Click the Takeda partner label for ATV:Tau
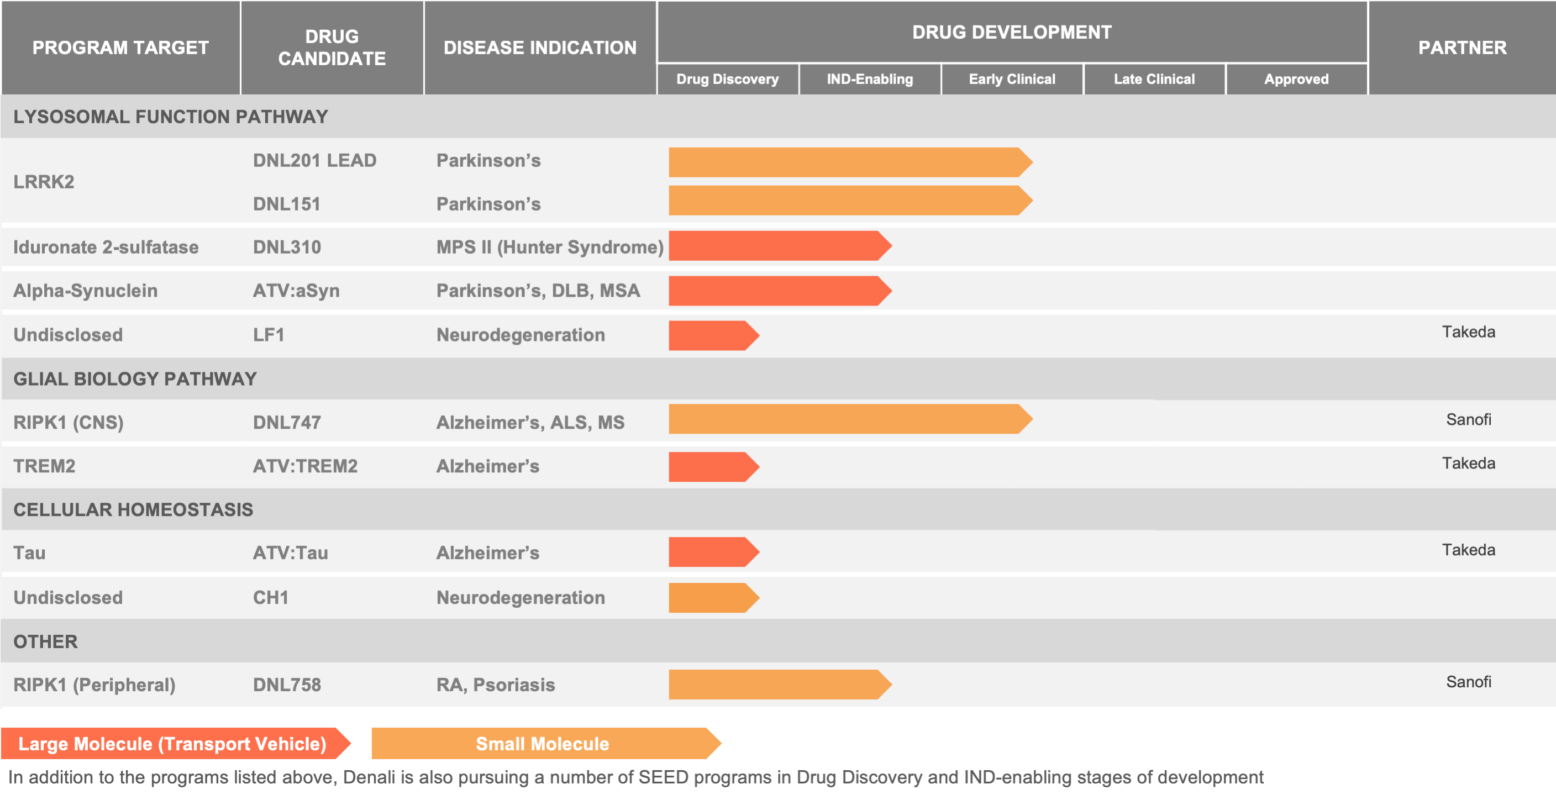1556x800 pixels. tap(1468, 550)
